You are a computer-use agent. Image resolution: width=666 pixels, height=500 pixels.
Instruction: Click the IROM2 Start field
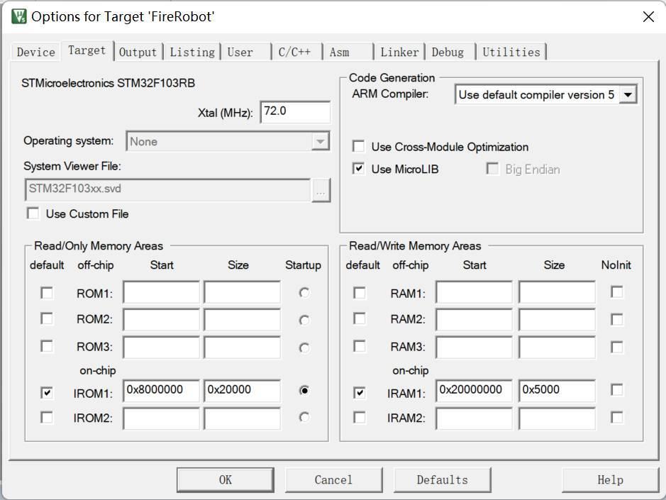162,418
